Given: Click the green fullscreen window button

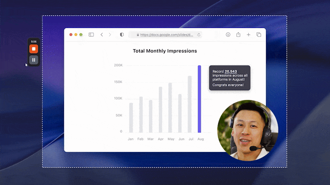Looking at the screenshot, I should [81, 35].
